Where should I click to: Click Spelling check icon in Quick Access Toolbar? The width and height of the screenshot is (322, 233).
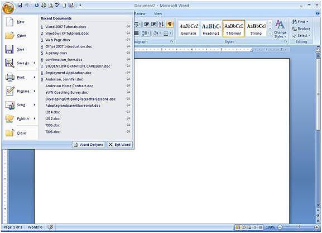57,6
